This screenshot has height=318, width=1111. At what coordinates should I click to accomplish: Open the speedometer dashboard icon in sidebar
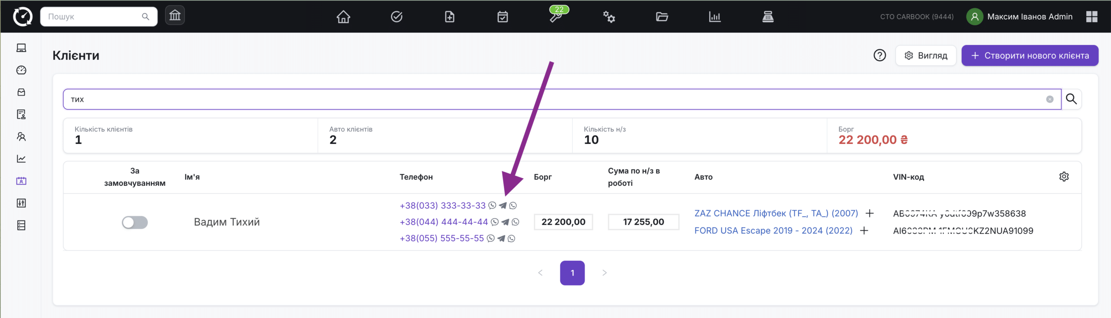21,70
